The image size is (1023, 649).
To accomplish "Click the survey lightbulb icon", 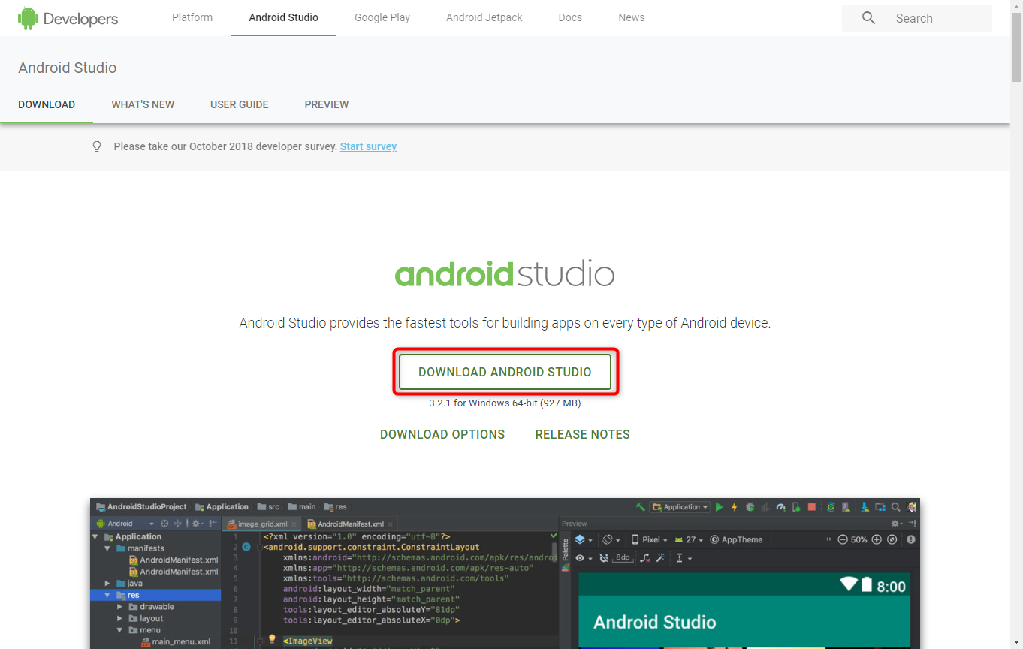I will click(97, 146).
